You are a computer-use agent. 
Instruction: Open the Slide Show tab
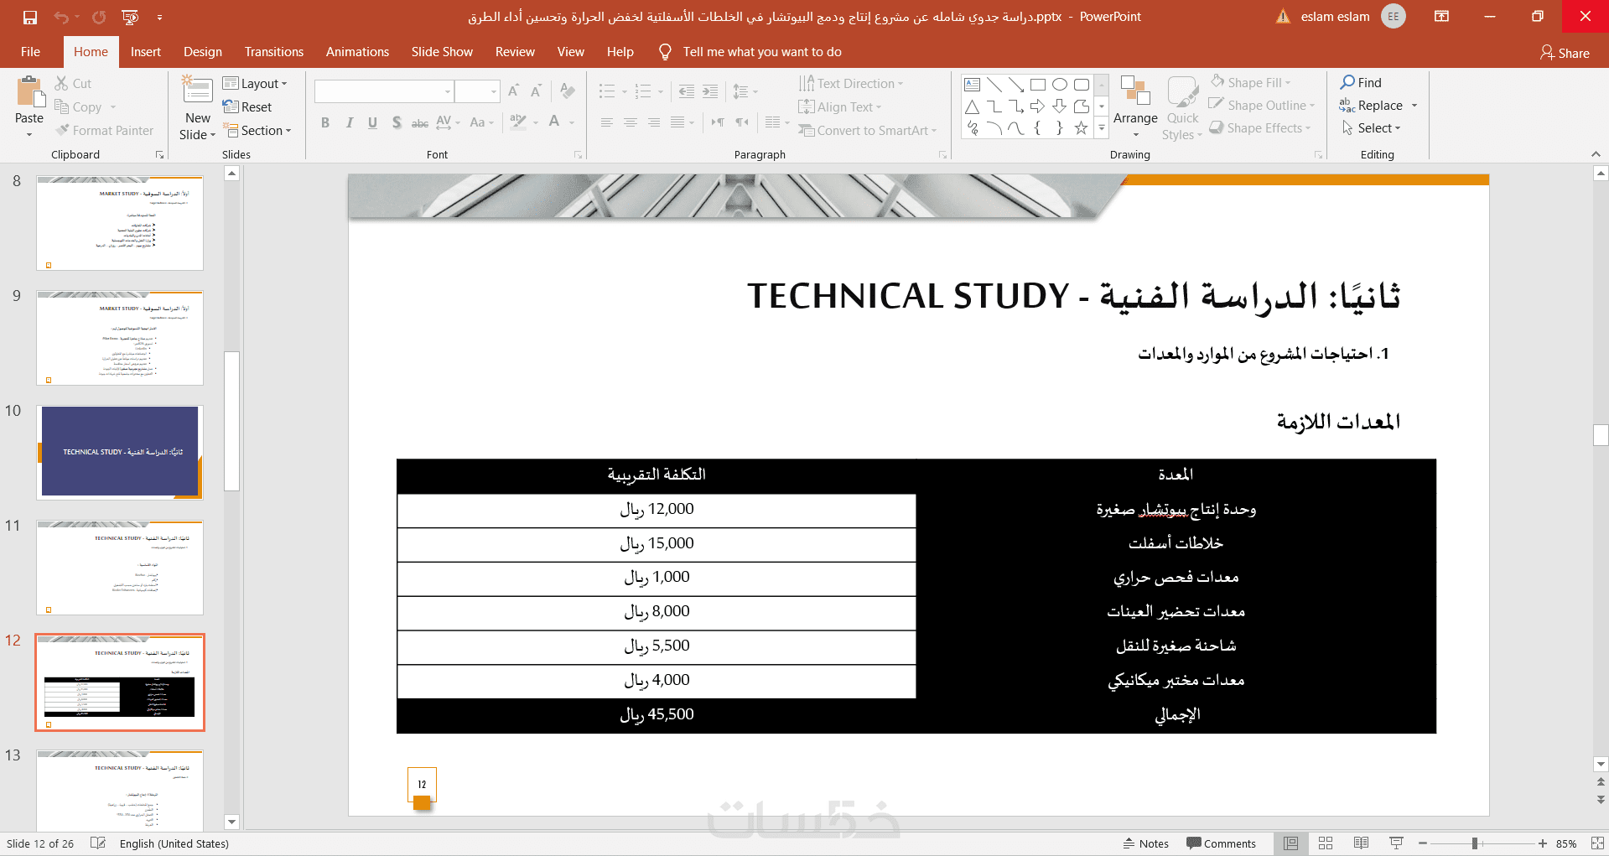442,52
